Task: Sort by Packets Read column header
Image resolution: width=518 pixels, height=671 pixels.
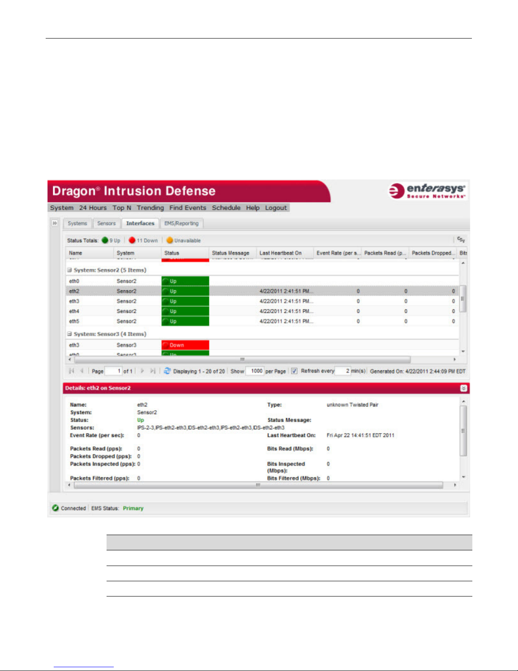Action: 385,253
